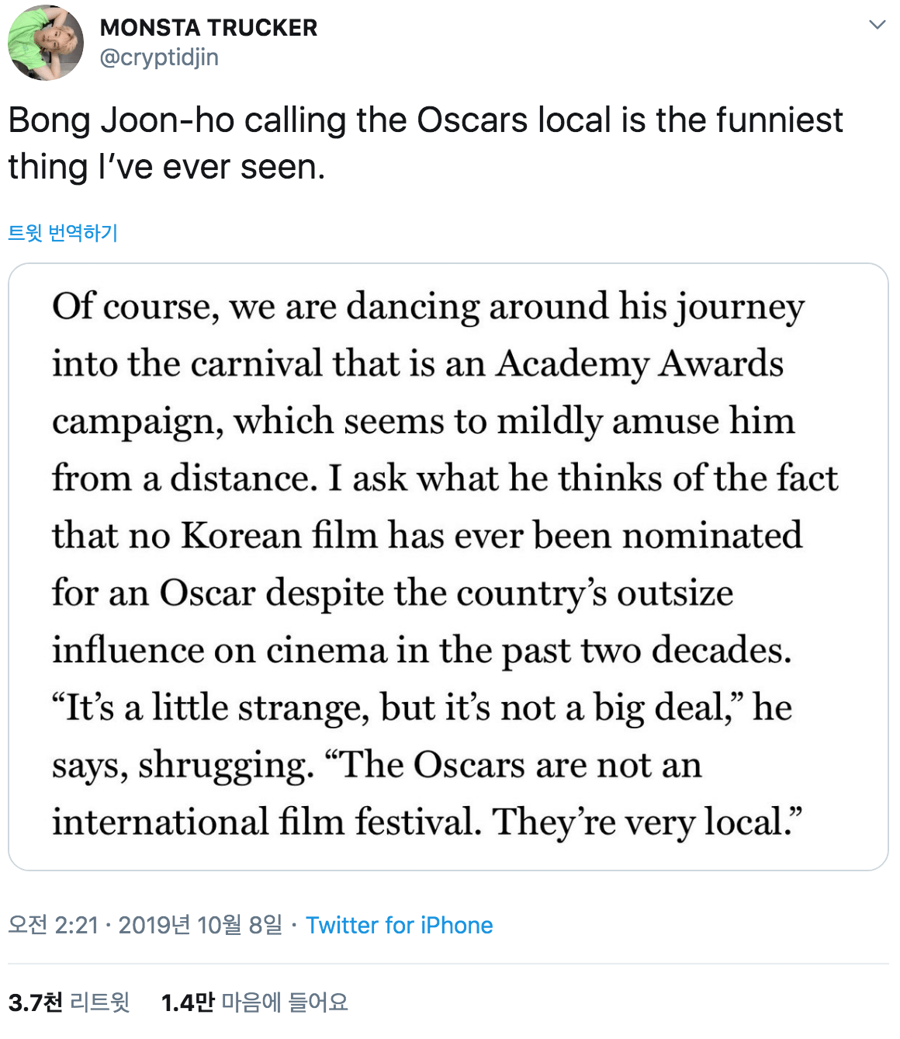Click the Twitter for iPhone source link

399,925
